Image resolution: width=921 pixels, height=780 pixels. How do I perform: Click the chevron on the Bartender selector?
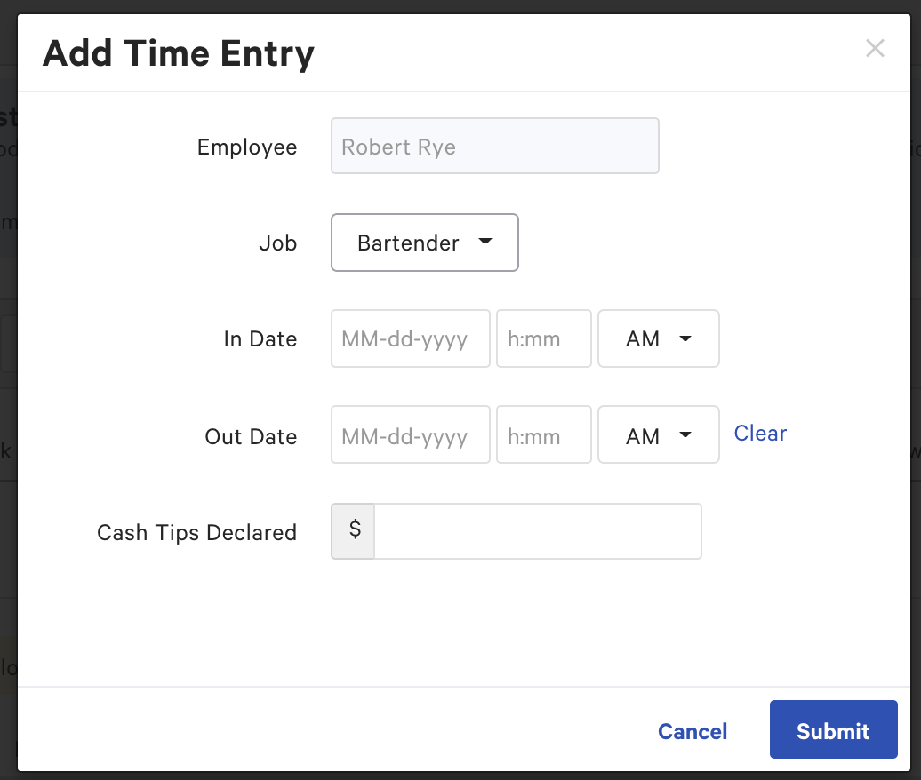pos(485,242)
